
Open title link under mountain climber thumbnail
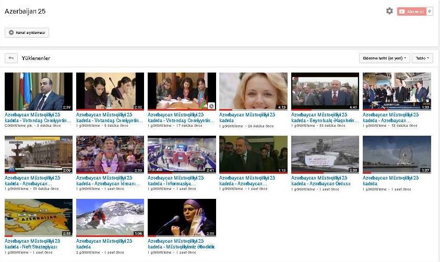coord(104,244)
